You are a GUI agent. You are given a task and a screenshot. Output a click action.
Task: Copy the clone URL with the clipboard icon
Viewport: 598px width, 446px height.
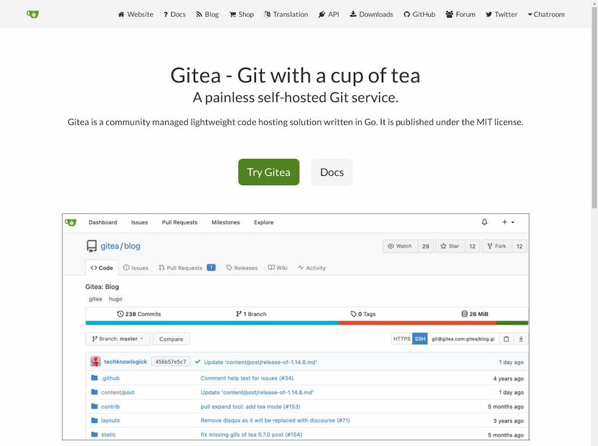(506, 339)
